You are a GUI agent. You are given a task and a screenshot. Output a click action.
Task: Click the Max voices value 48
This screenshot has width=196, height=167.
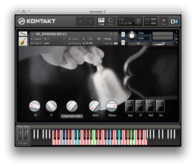(x=99, y=39)
